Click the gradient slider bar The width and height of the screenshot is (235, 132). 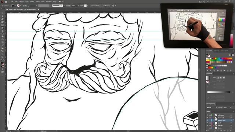(x=219, y=92)
